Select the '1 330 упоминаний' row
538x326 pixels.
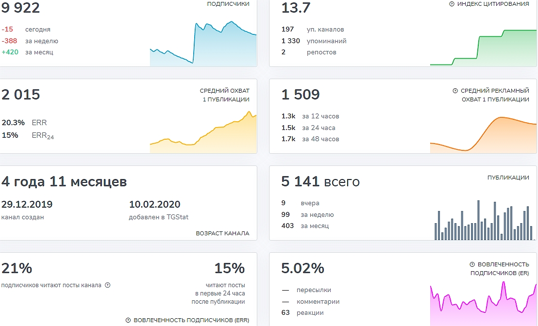click(x=314, y=41)
